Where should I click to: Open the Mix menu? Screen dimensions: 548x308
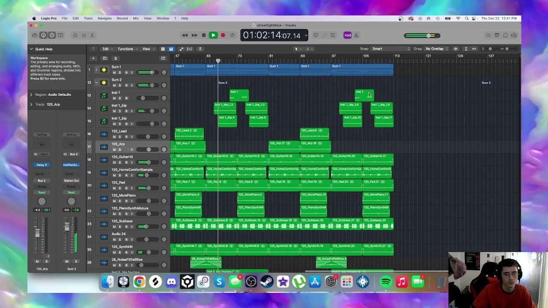tap(136, 18)
